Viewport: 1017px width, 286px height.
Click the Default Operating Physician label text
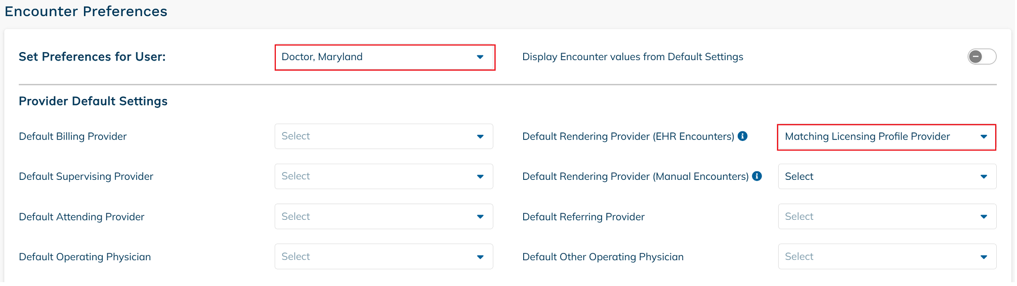(84, 257)
